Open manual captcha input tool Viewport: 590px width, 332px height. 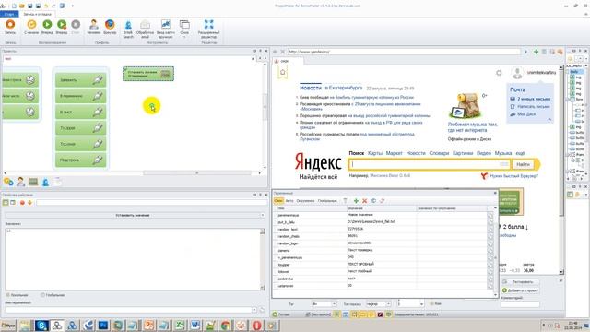[x=166, y=29]
